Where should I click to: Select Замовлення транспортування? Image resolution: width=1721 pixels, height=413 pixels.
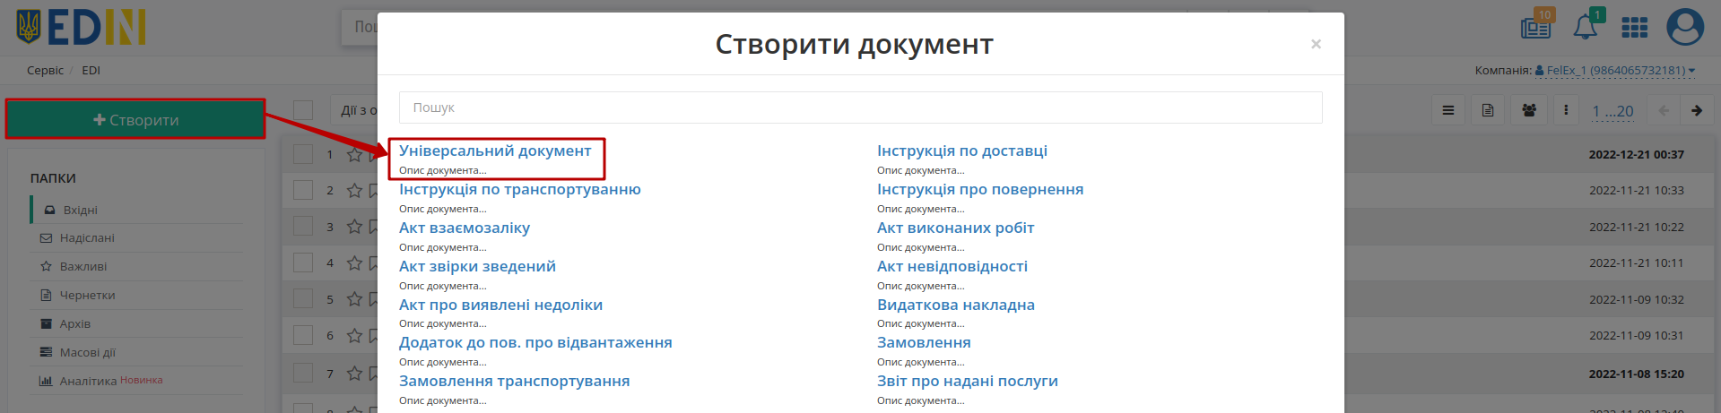(514, 381)
